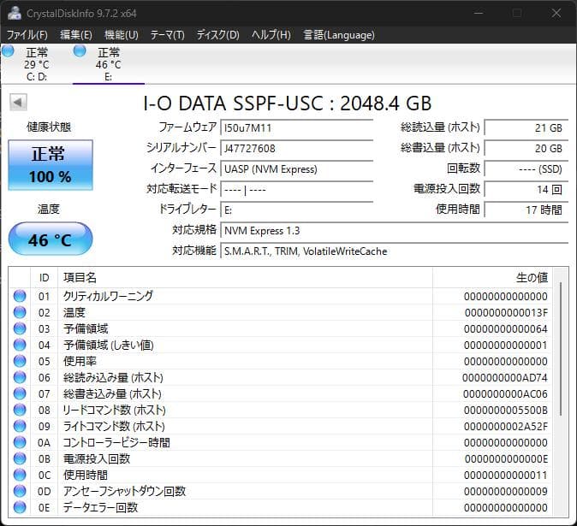577x526 pixels.
Task: Click the firmware field I50u7M11
Action: [x=296, y=128]
